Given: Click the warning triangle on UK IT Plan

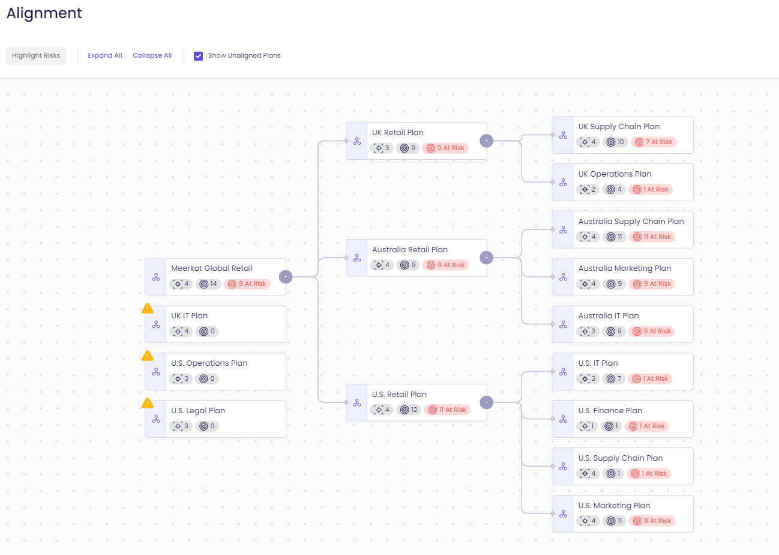Looking at the screenshot, I should point(147,309).
